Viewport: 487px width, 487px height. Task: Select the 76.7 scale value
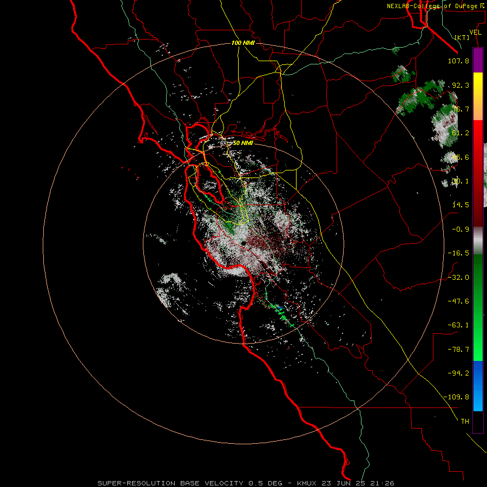(x=460, y=109)
